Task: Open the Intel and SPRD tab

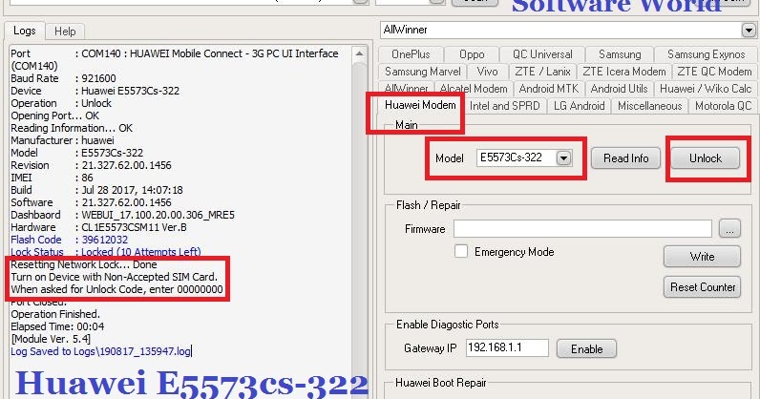Action: pyautogui.click(x=504, y=106)
